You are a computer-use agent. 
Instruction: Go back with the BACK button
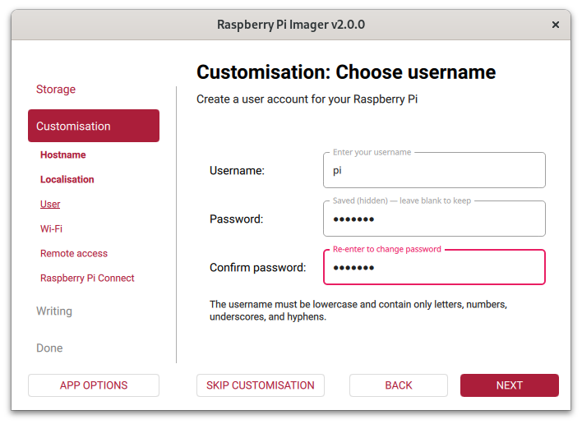click(399, 385)
